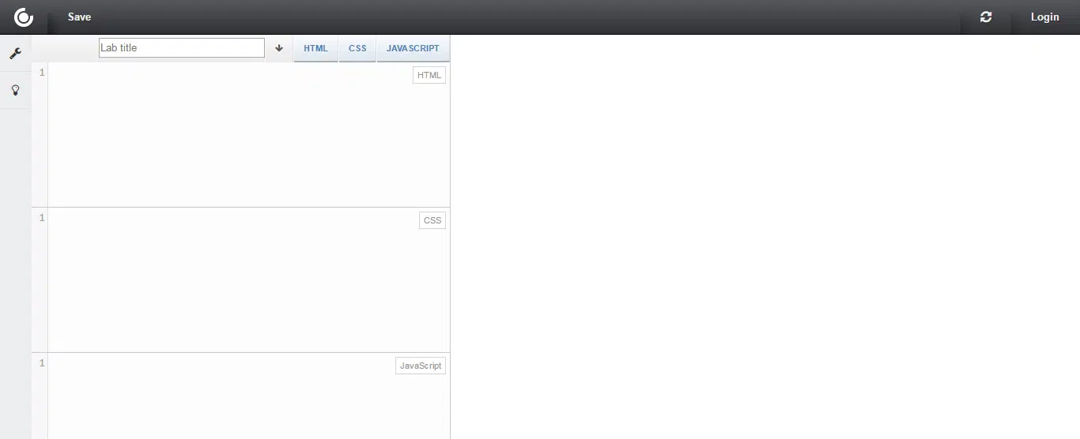Toggle the JAVASCRIPT panel tab
Screen dimensions: 1080x439
tap(413, 48)
